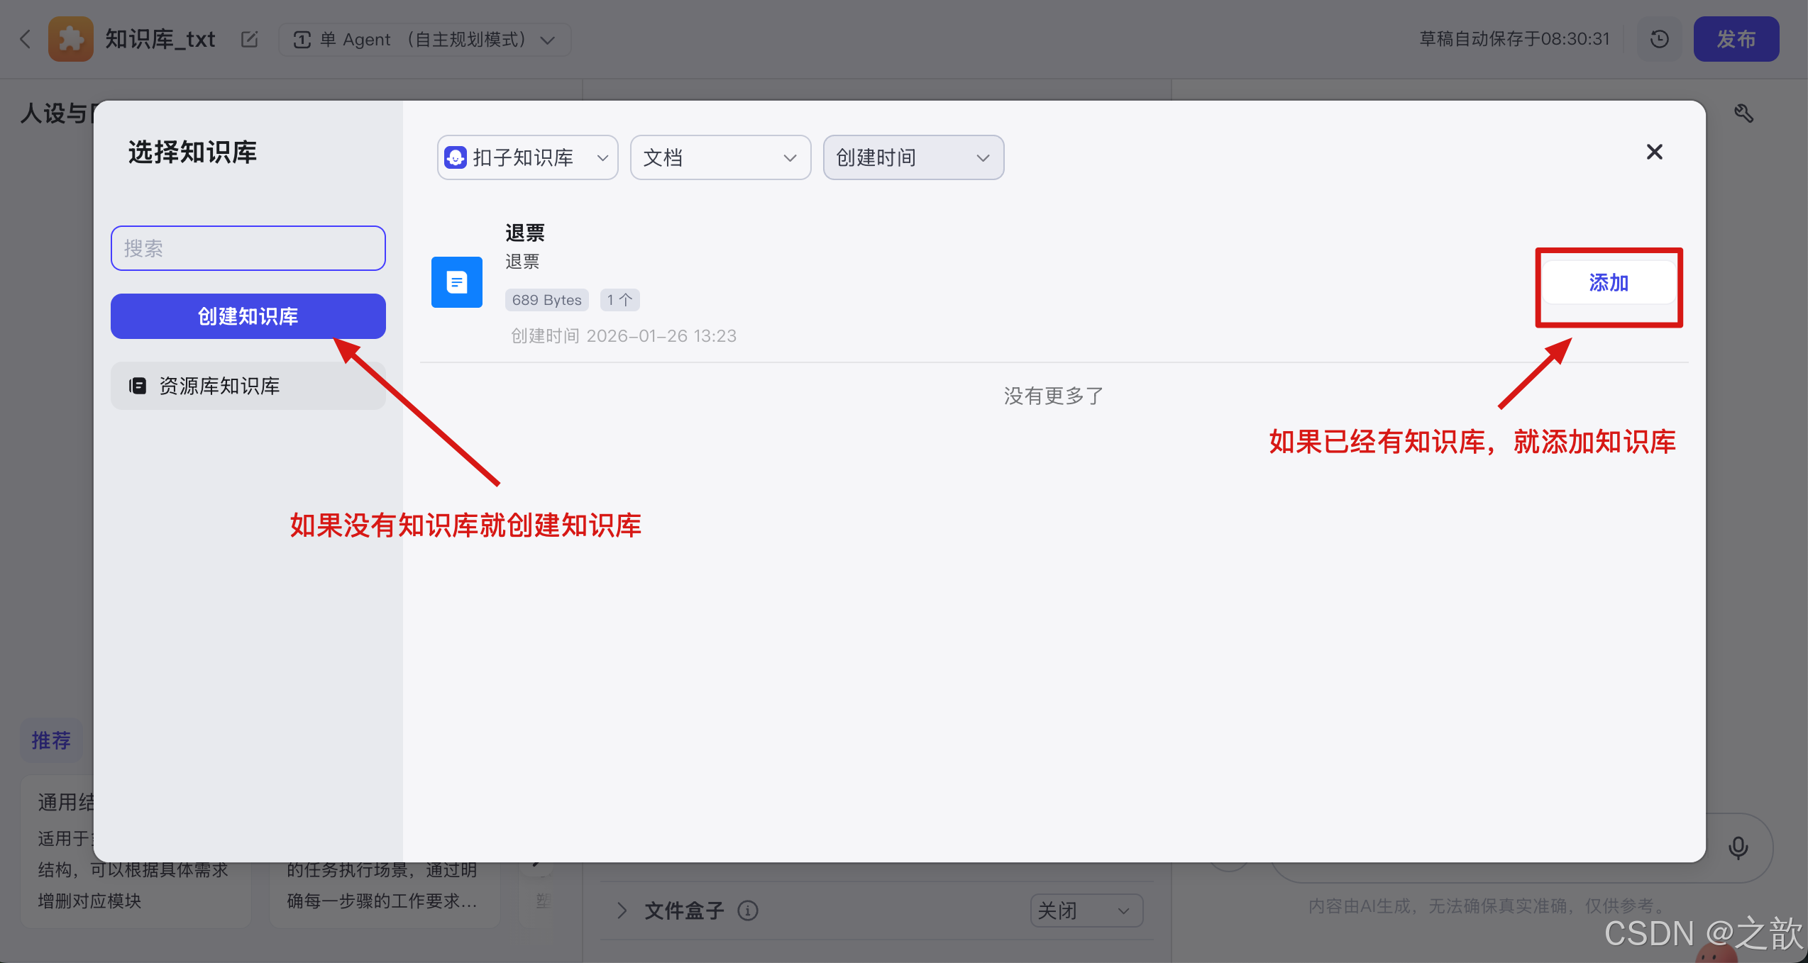The image size is (1808, 963).
Task: Click the 发布 publish button
Action: coord(1736,39)
